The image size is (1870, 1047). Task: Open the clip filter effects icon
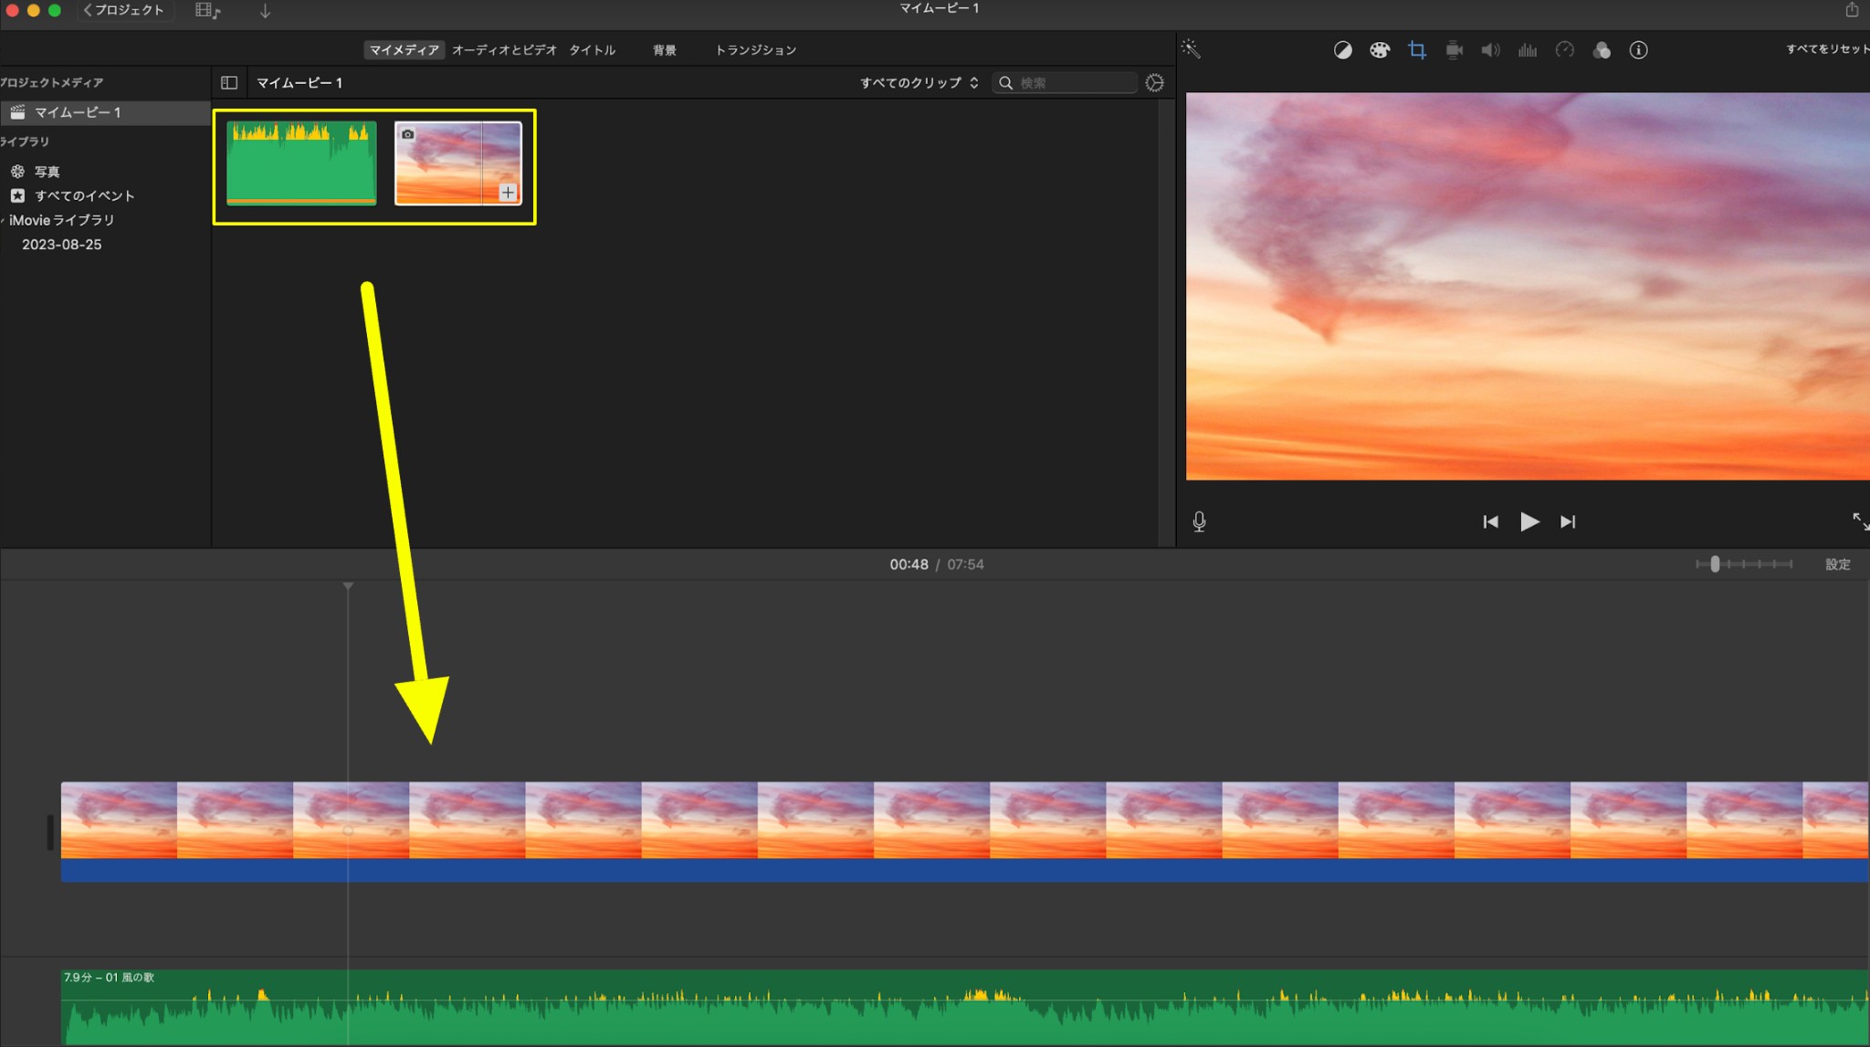click(1602, 50)
